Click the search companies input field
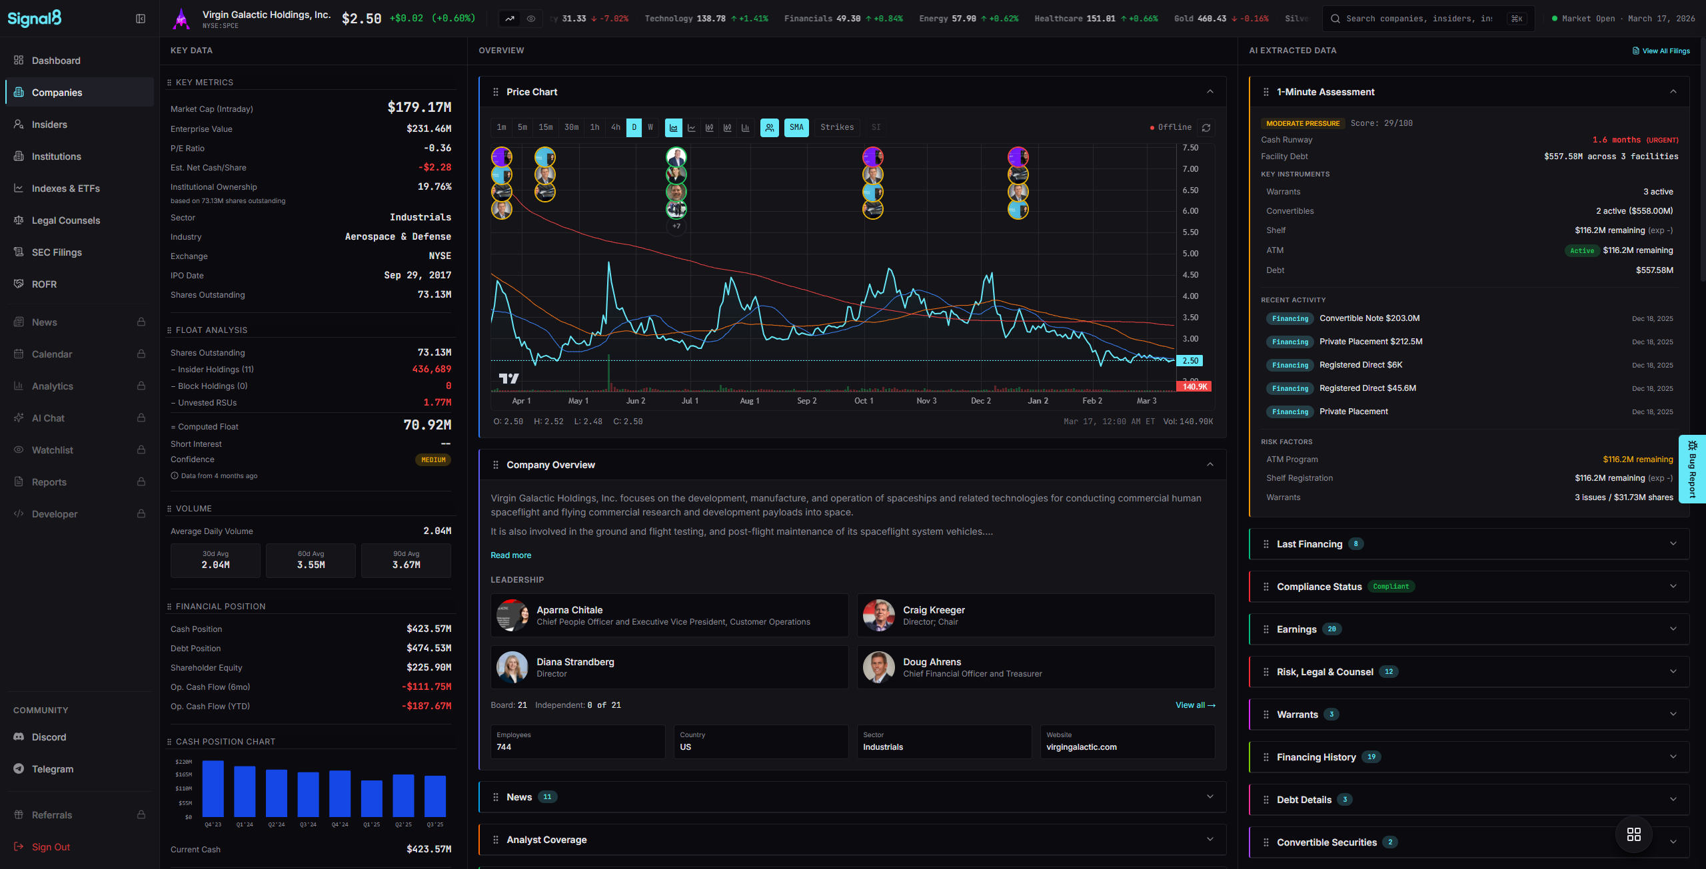The image size is (1706, 869). [1429, 19]
